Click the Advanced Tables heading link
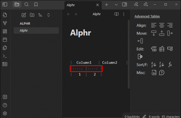 tap(147, 16)
